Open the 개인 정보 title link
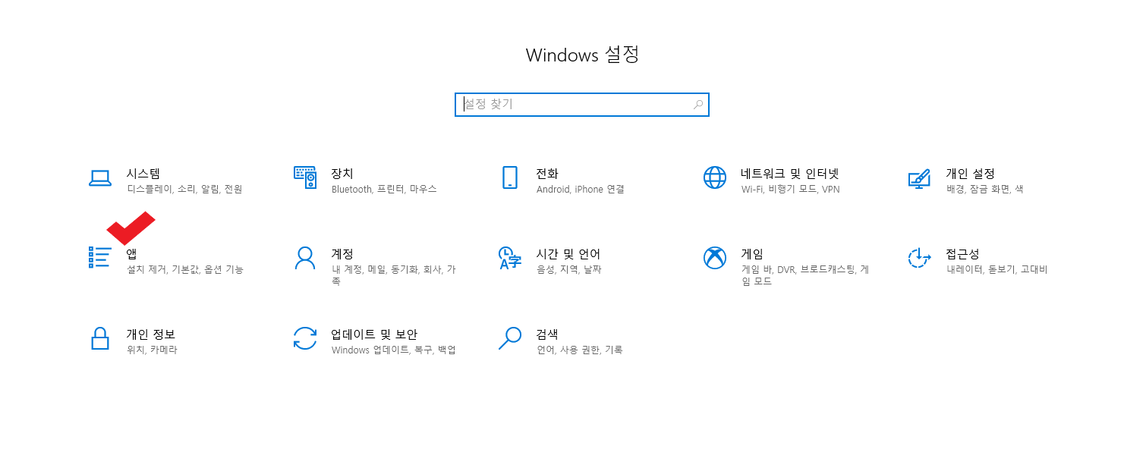1124x471 pixels. point(150,334)
